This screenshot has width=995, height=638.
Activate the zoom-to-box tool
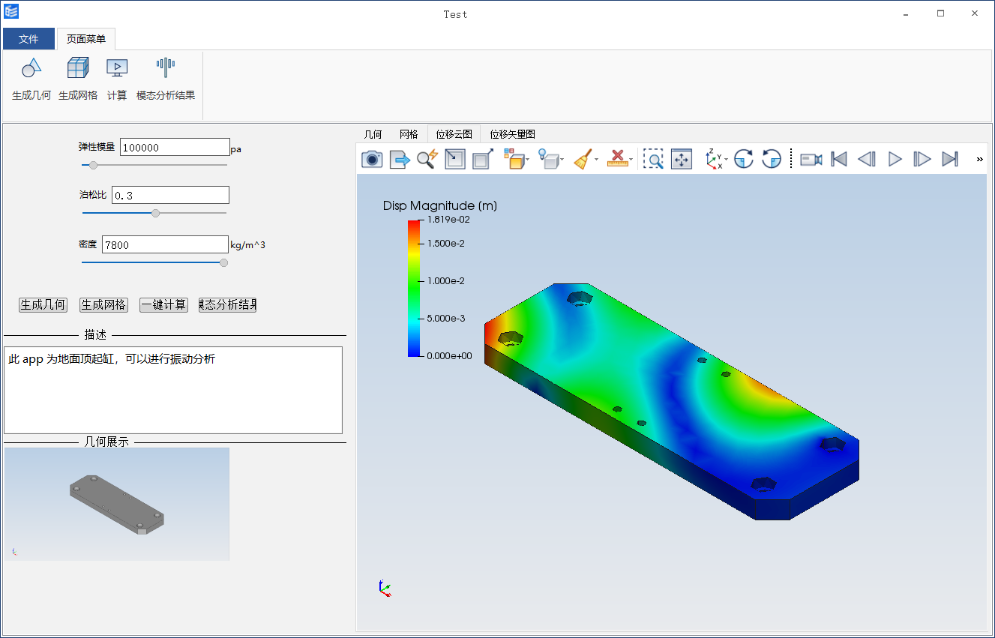click(653, 159)
